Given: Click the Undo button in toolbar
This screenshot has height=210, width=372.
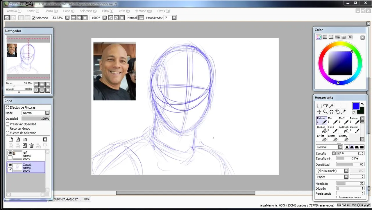Looking at the screenshot, I should (x=7, y=18).
